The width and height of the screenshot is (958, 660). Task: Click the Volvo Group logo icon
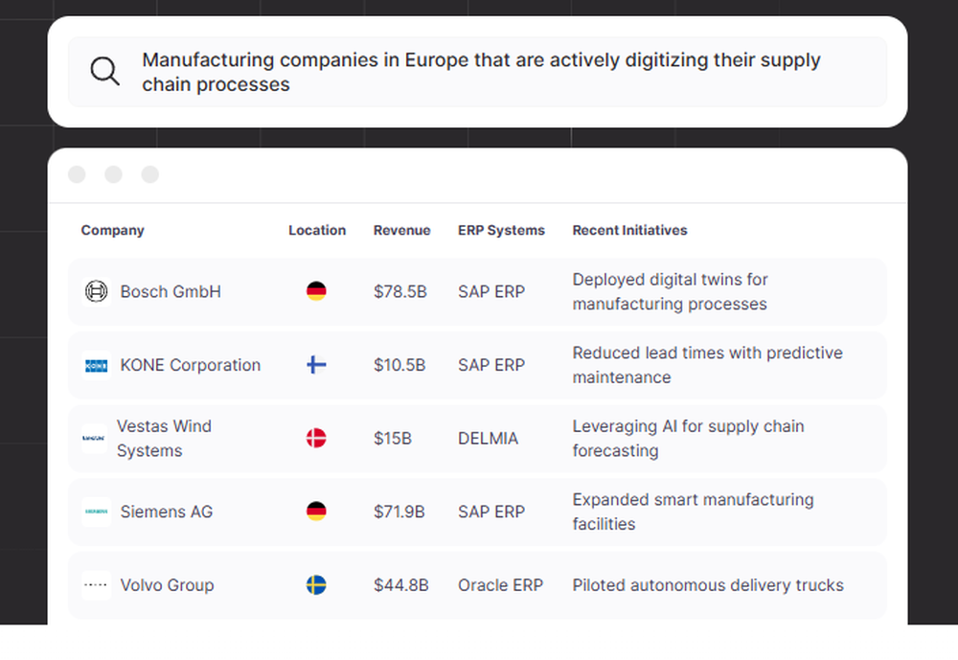tap(96, 585)
